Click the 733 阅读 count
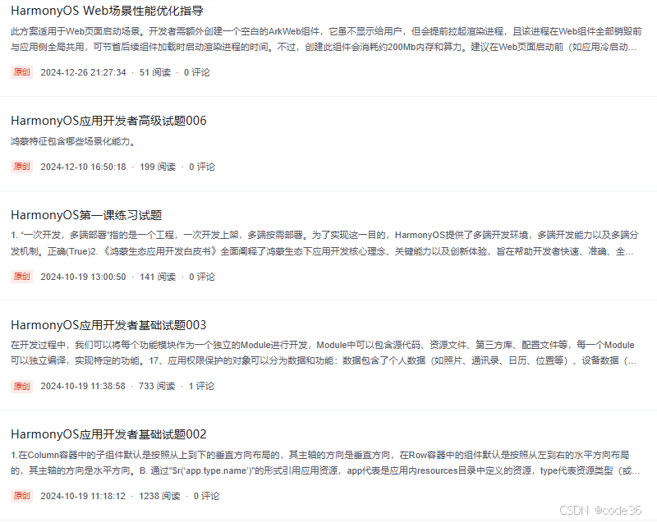 (x=157, y=386)
